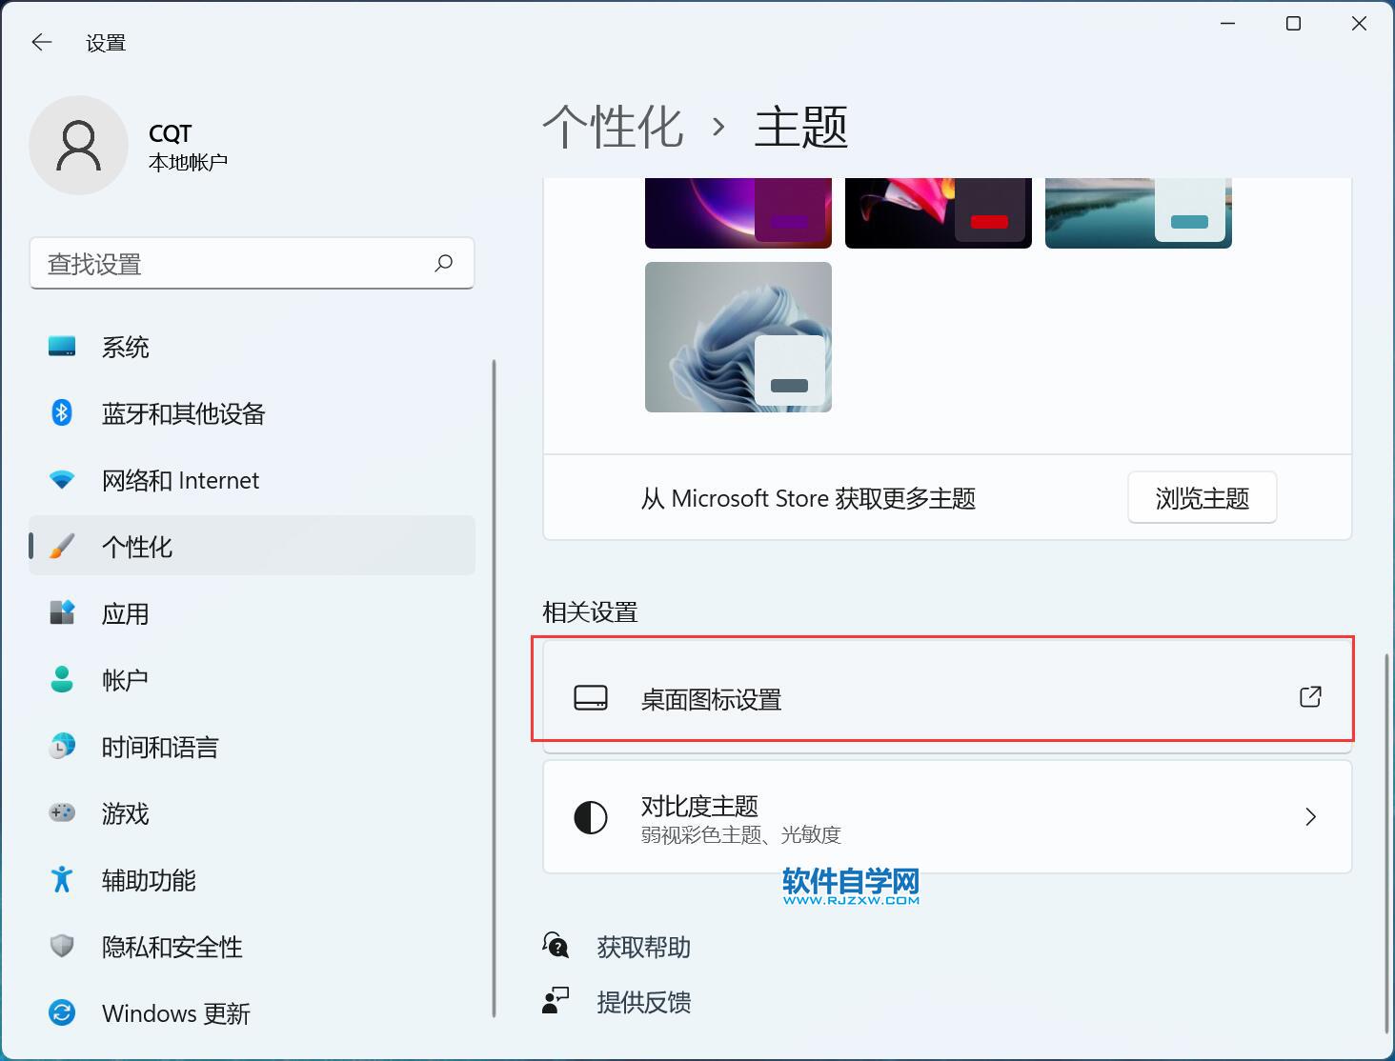Click the Accessibility figure icon

pyautogui.click(x=62, y=880)
